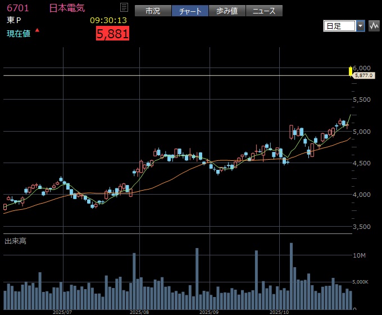This screenshot has width=382, height=315.
Task: Click the 5,877.0 price tag marker
Action: click(x=364, y=75)
